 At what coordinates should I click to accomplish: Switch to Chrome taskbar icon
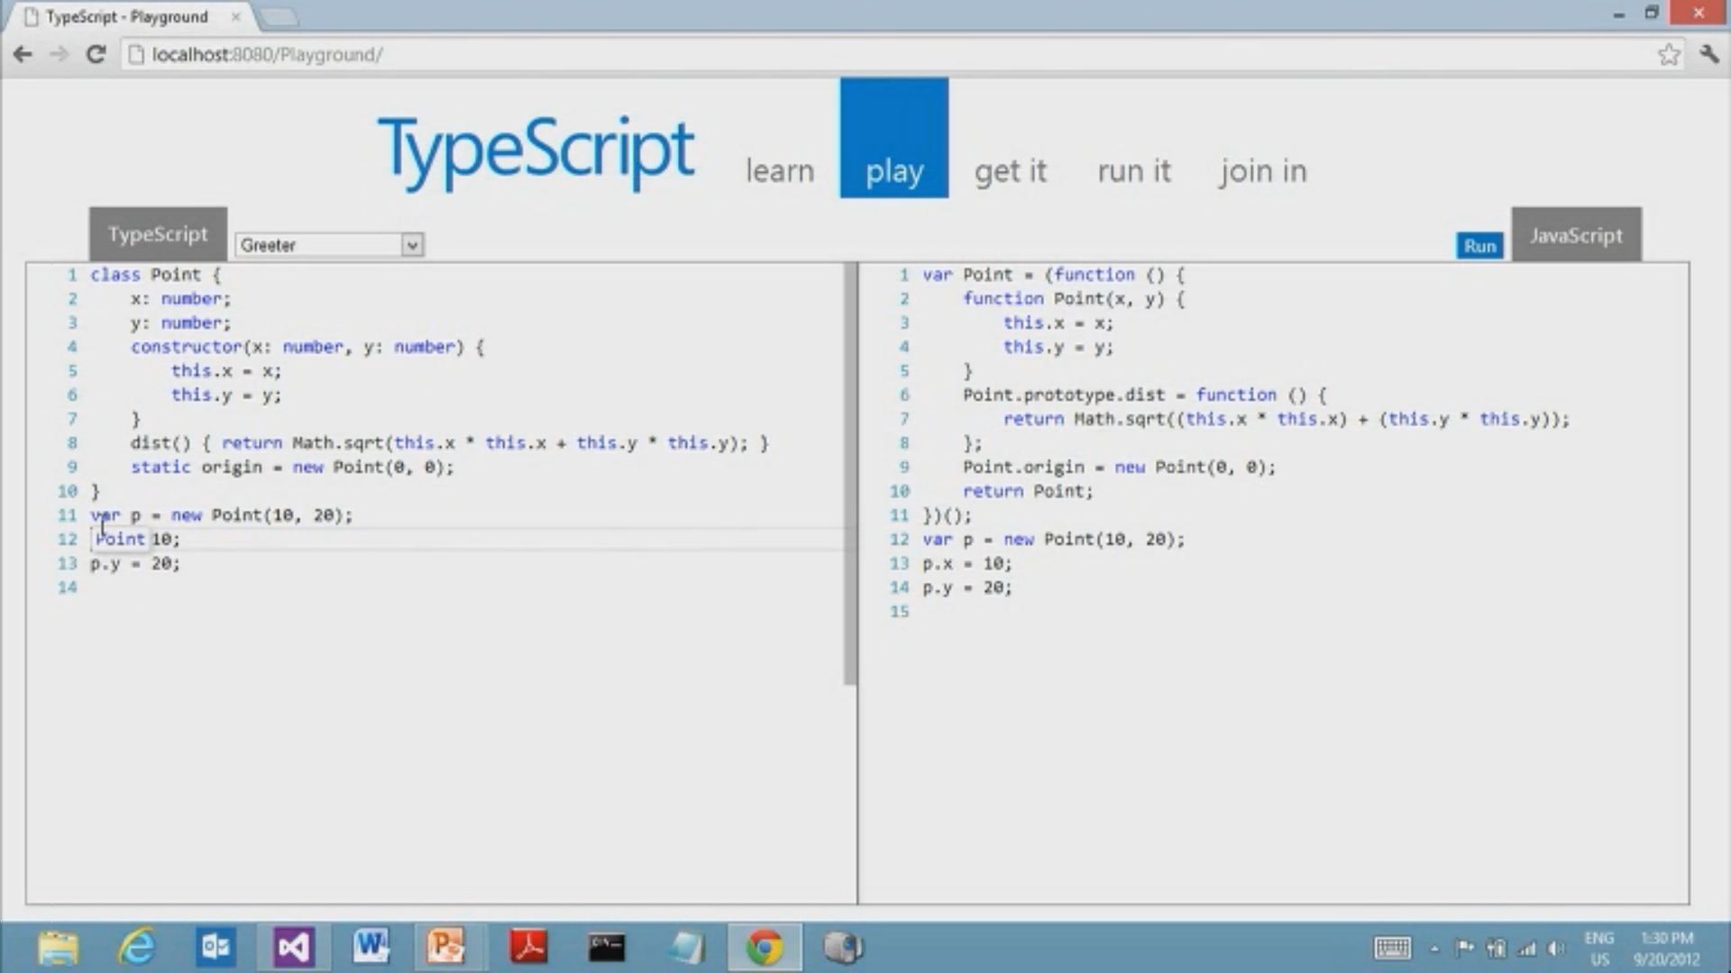tap(765, 948)
